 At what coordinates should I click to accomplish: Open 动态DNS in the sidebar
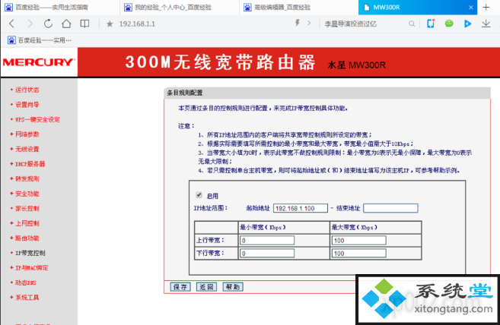point(26,282)
